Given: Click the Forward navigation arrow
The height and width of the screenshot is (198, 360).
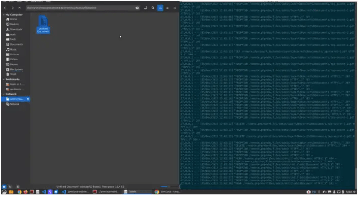Looking at the screenshot, I should pos(12,8).
